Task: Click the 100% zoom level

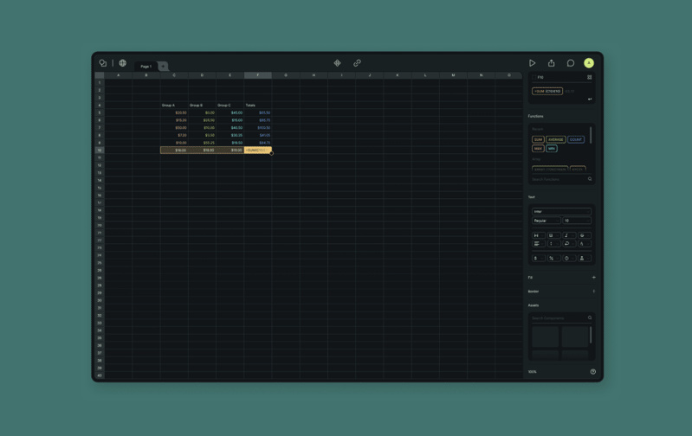Action: click(533, 372)
